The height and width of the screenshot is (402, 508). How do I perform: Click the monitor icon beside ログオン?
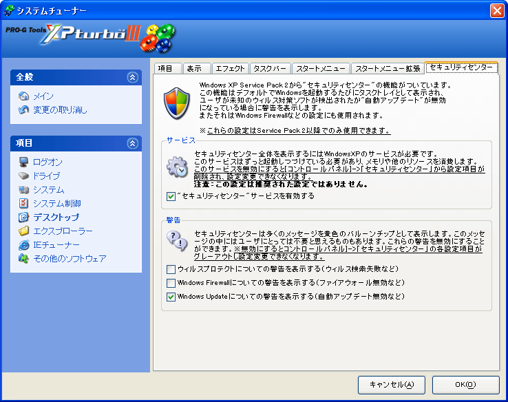tap(23, 162)
